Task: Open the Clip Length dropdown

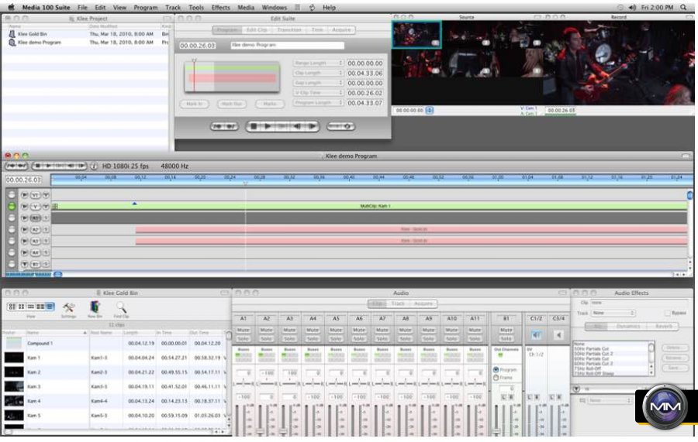Action: pos(318,73)
